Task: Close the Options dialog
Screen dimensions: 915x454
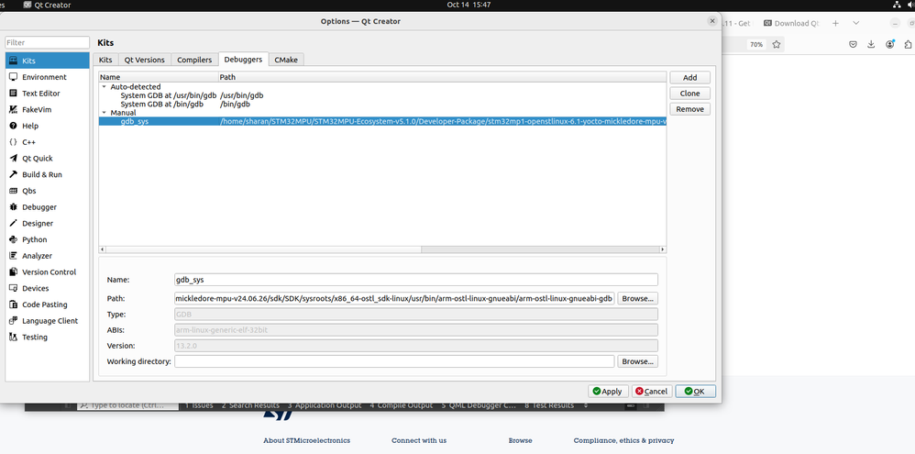Action: (712, 21)
